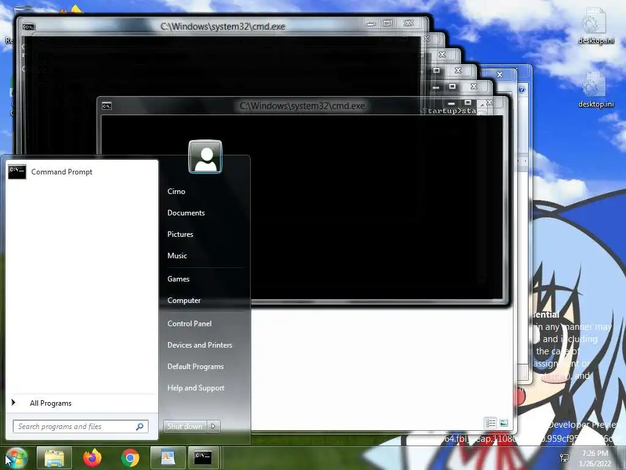Minimize the rearmost cmd.exe window
Image resolution: width=626 pixels, height=470 pixels.
(372, 24)
